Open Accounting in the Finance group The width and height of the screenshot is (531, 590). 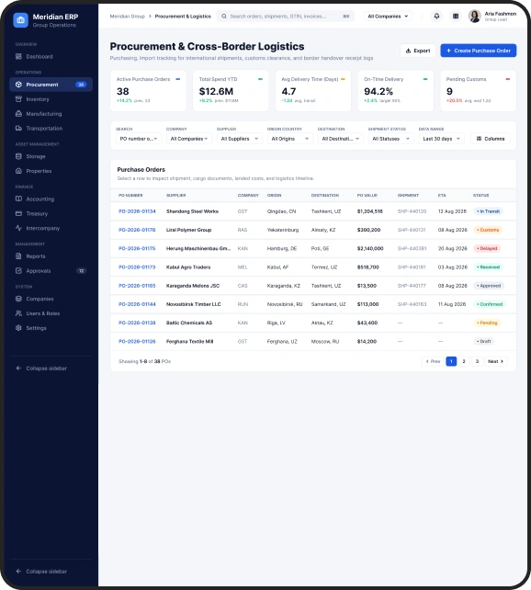tap(51, 199)
